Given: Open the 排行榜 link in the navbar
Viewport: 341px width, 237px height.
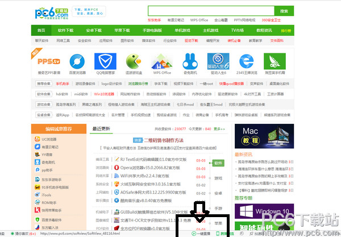Looking at the screenshot, I should [286, 31].
